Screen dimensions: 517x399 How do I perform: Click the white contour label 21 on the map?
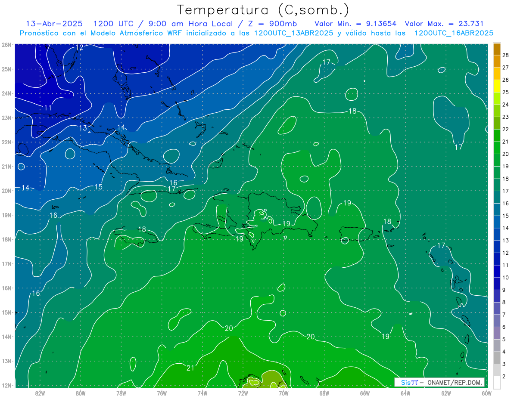tap(190, 368)
